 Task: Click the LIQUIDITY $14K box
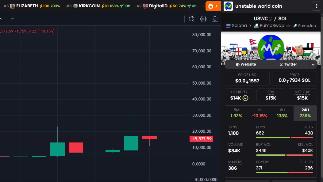[x=239, y=95]
